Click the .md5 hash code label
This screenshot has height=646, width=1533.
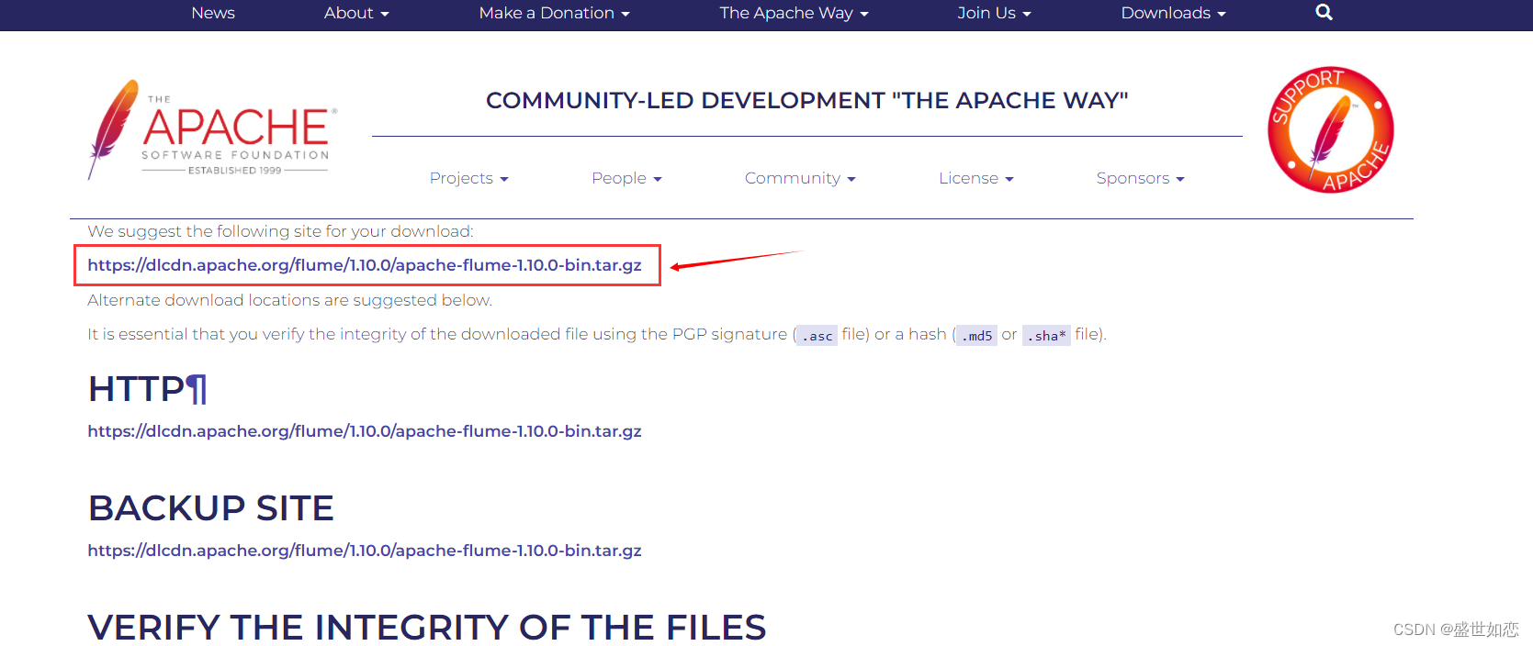click(976, 336)
